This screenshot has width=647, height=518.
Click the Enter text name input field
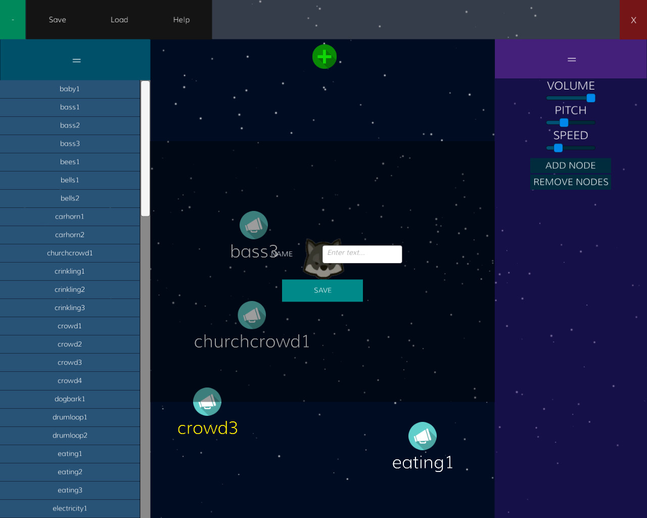pyautogui.click(x=362, y=254)
